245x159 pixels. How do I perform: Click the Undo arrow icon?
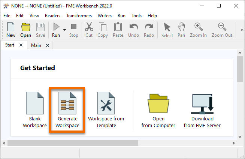pyautogui.click(x=134, y=30)
